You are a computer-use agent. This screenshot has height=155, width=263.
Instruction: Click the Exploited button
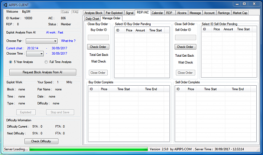(x=26, y=112)
